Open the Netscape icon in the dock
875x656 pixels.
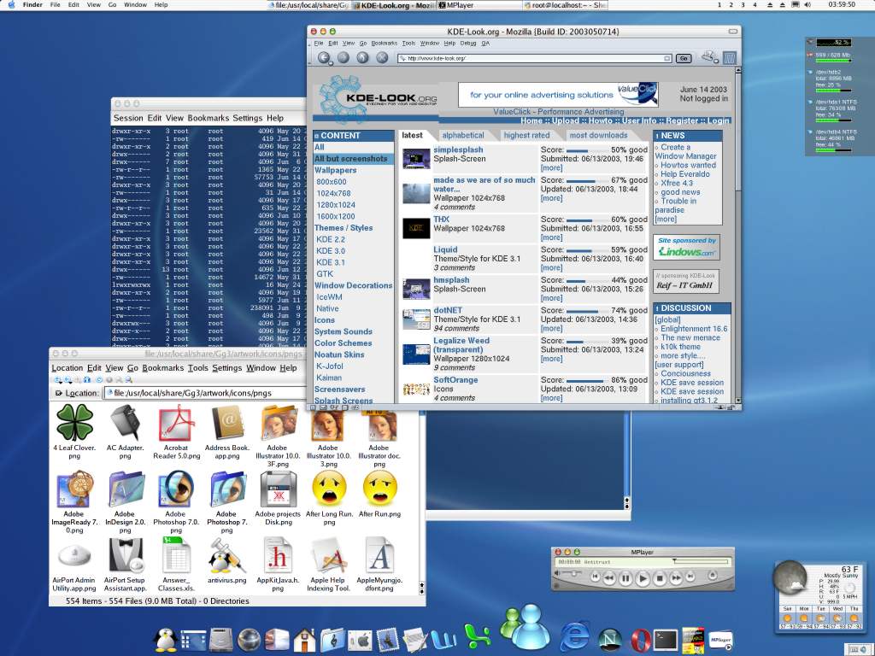tap(609, 640)
